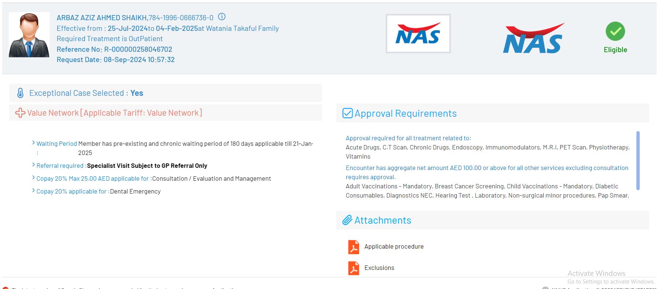This screenshot has width=657, height=289.
Task: Open the Applicable procedure PDF icon
Action: pyautogui.click(x=353, y=247)
